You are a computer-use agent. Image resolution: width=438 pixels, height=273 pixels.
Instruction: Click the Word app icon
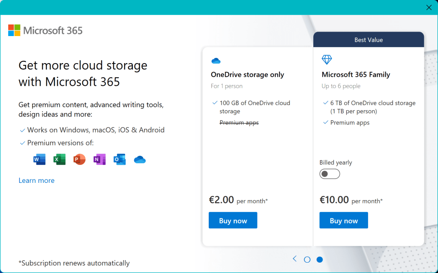click(39, 160)
